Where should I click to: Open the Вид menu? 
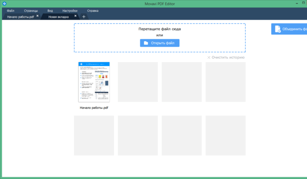point(50,11)
